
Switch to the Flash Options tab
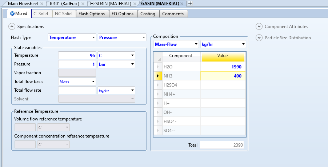coord(91,14)
